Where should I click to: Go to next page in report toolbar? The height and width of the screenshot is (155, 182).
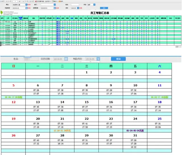(26, 1)
